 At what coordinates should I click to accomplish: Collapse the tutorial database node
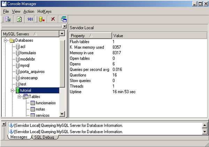coord(12,91)
